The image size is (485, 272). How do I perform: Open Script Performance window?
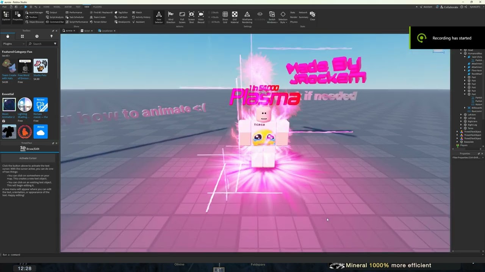coord(77,22)
